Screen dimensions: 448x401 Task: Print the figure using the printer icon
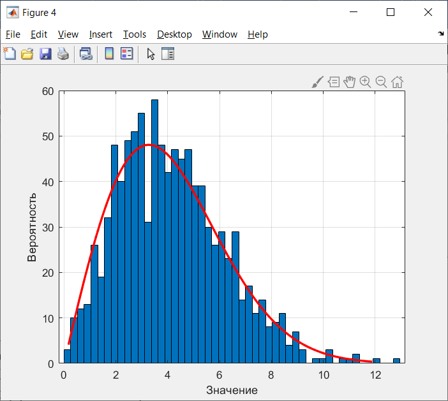click(x=63, y=54)
